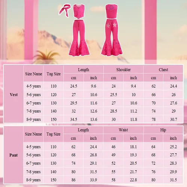Select tag size '110' in the Vest table
The height and width of the screenshot is (187, 187).
point(53,86)
